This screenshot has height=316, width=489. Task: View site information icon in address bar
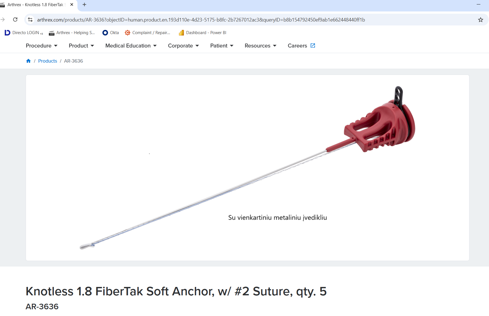(30, 20)
